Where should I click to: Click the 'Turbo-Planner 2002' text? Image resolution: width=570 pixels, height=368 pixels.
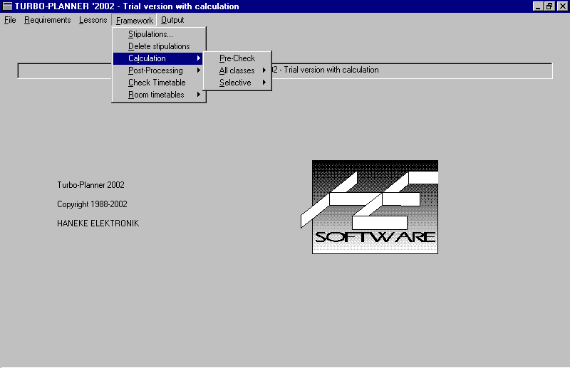tap(90, 185)
